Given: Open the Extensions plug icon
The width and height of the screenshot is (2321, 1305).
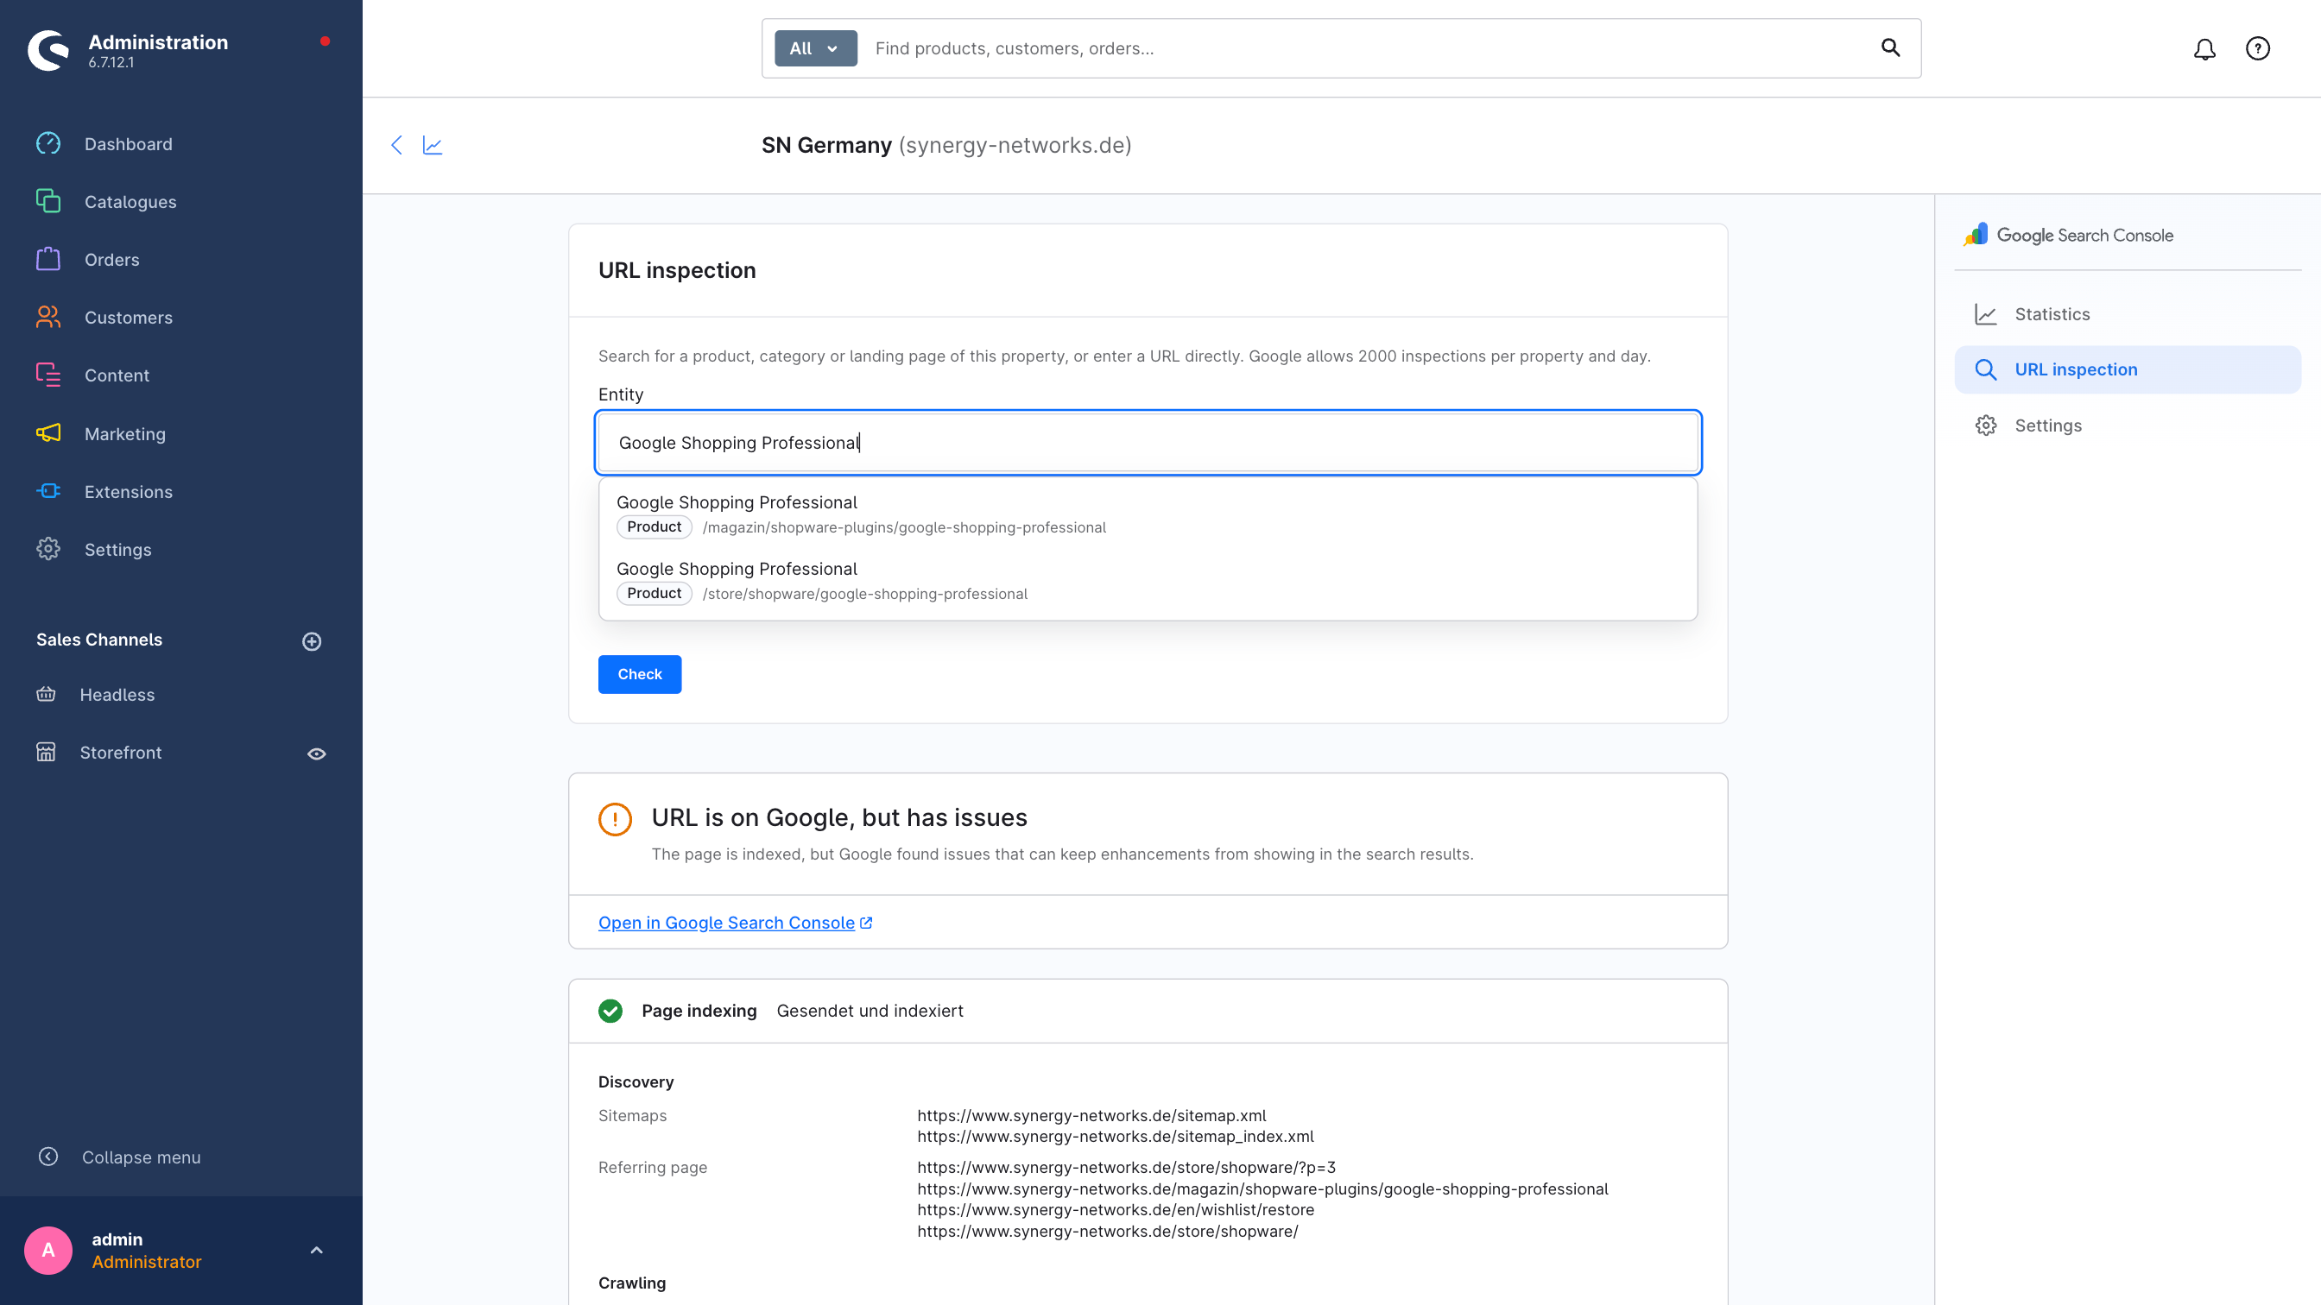Looking at the screenshot, I should pyautogui.click(x=48, y=491).
